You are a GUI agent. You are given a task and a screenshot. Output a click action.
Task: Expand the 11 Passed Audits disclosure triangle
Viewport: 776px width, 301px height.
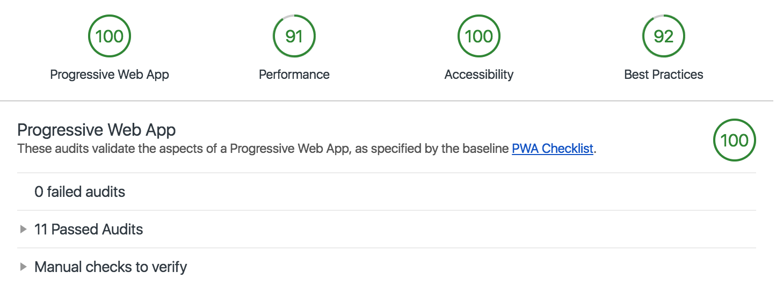click(23, 229)
